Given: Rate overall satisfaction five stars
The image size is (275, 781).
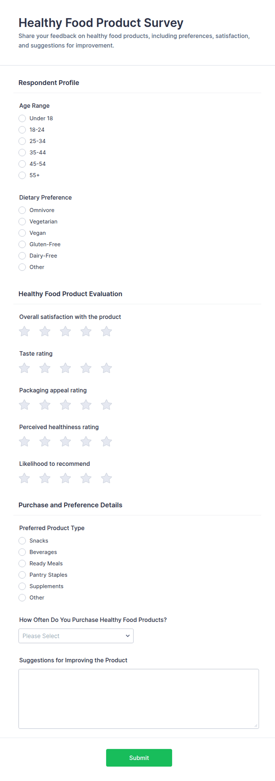Looking at the screenshot, I should 106,331.
